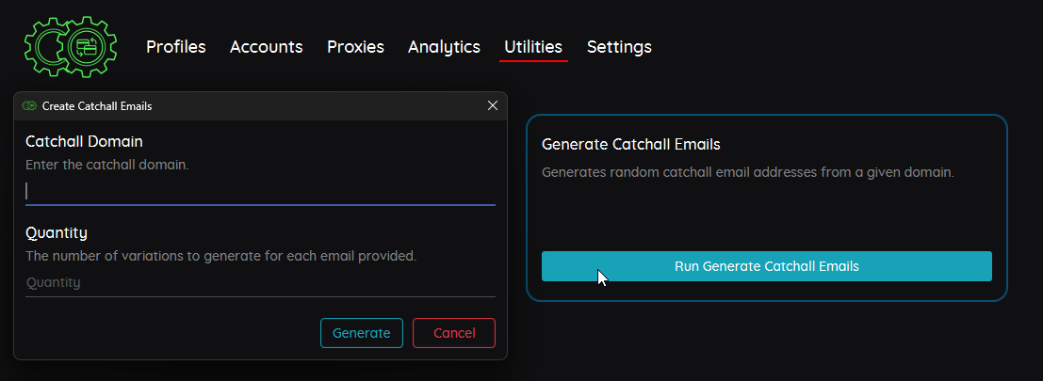The width and height of the screenshot is (1043, 381).
Task: Run Generate Catchall Emails
Action: (x=766, y=266)
